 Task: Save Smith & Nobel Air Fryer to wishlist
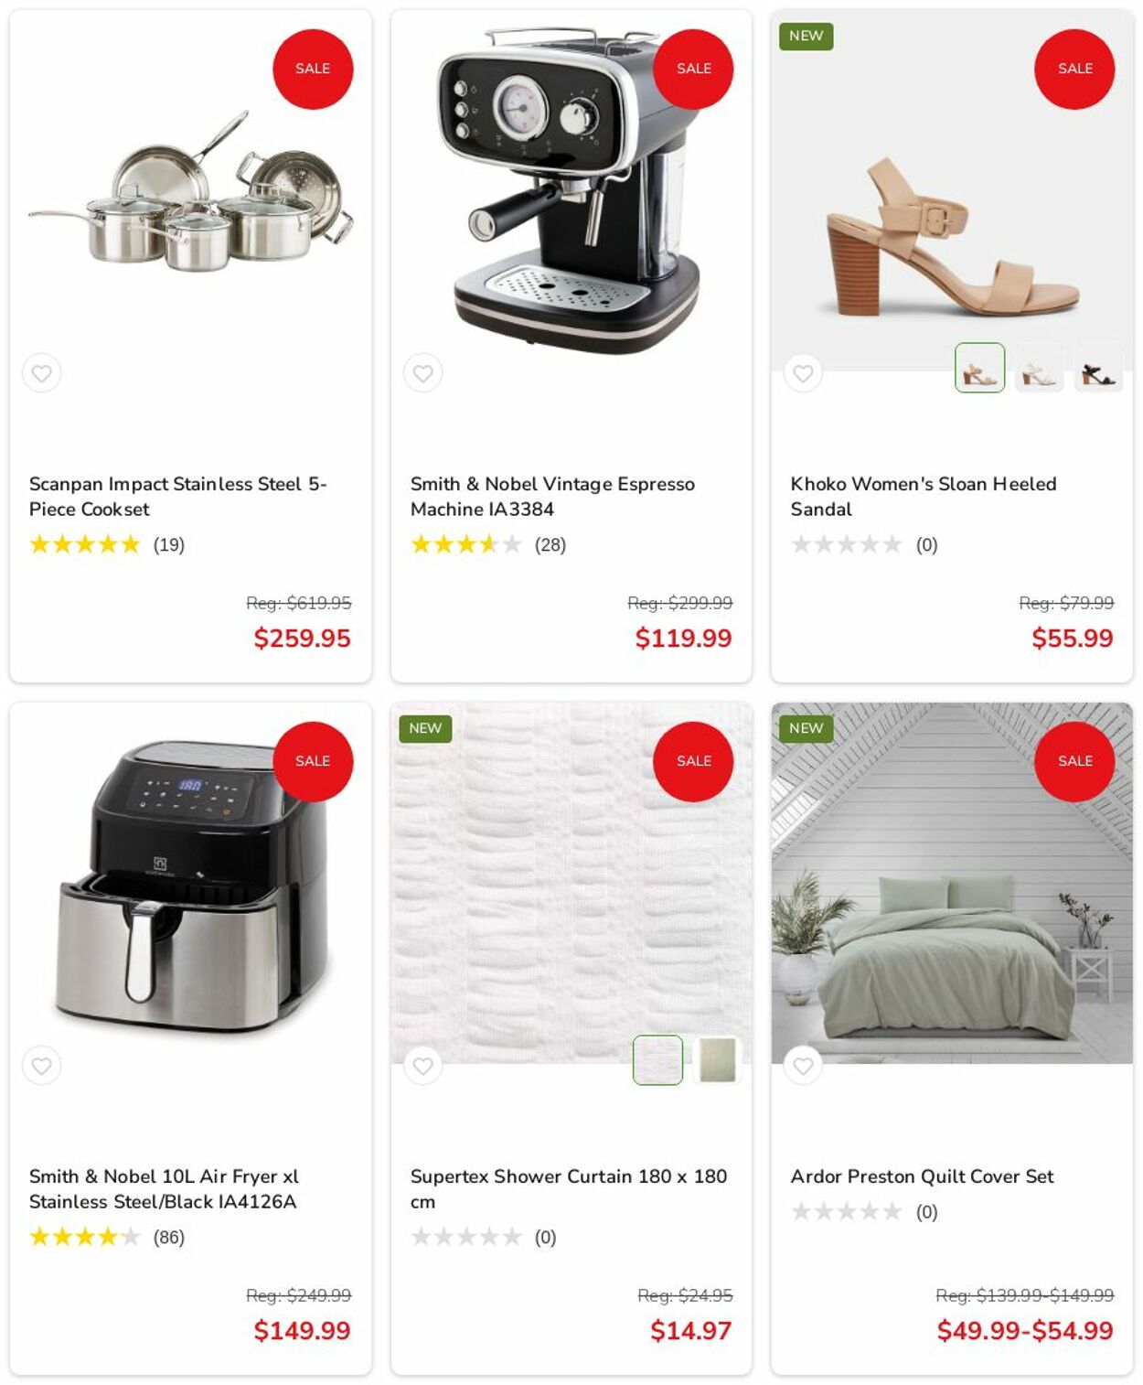(42, 1066)
